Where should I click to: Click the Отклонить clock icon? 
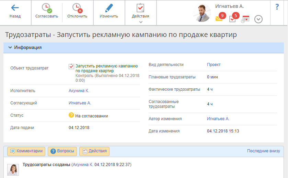[x=77, y=8]
